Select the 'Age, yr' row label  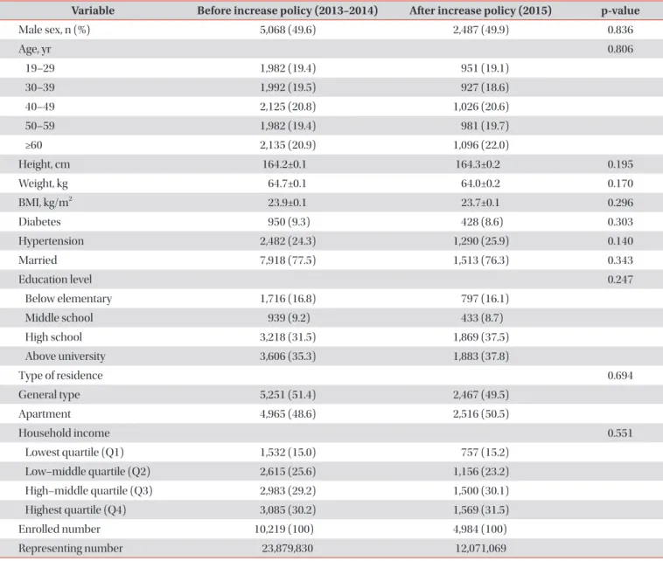[35, 49]
